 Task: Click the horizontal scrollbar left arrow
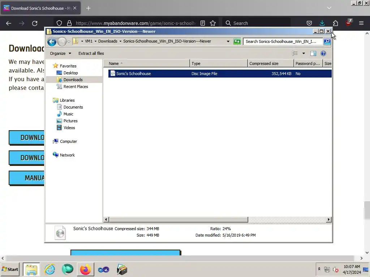pyautogui.click(x=106, y=220)
